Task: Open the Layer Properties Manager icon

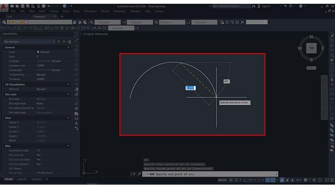Action: 4,22
